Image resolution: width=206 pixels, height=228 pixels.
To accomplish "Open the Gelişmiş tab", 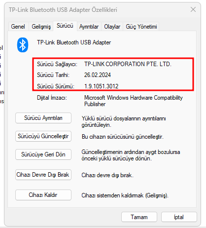I will point(41,27).
